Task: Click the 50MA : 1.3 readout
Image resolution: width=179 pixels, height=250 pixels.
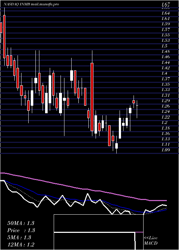Action: [x=21, y=223]
